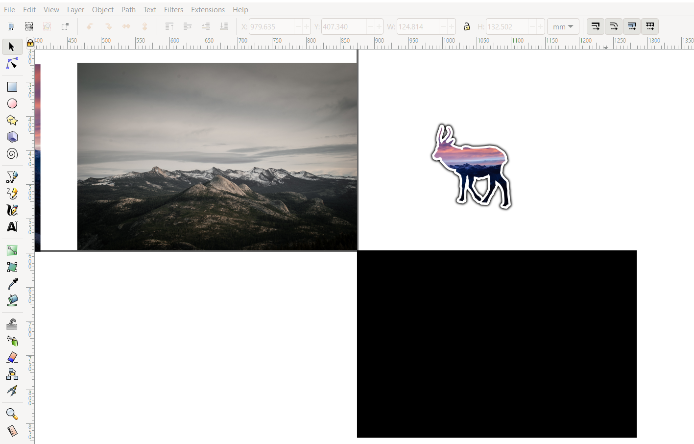694x444 pixels.
Task: Select the Eraser tool
Action: tap(12, 357)
